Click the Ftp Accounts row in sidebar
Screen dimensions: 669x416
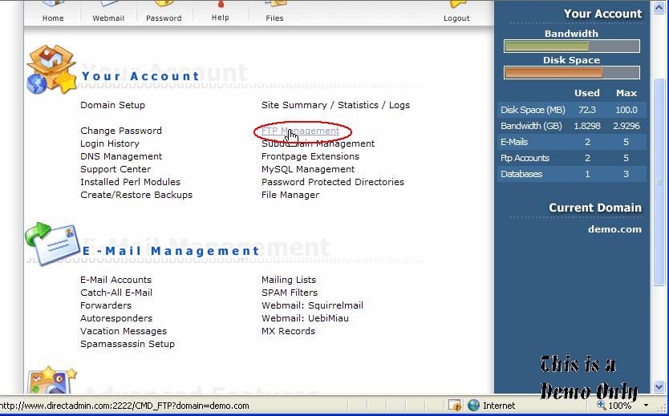point(572,158)
